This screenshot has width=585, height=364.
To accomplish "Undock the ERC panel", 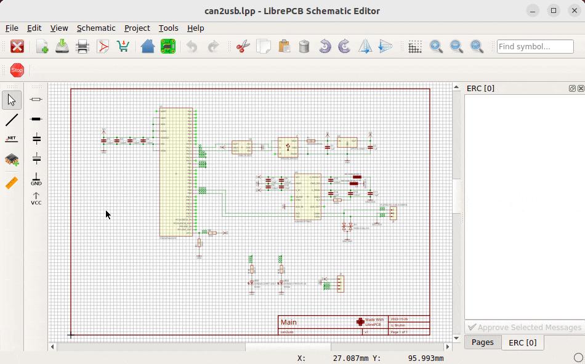I will click(x=574, y=88).
